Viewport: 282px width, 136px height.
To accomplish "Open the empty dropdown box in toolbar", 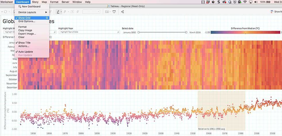I will click(91, 12).
